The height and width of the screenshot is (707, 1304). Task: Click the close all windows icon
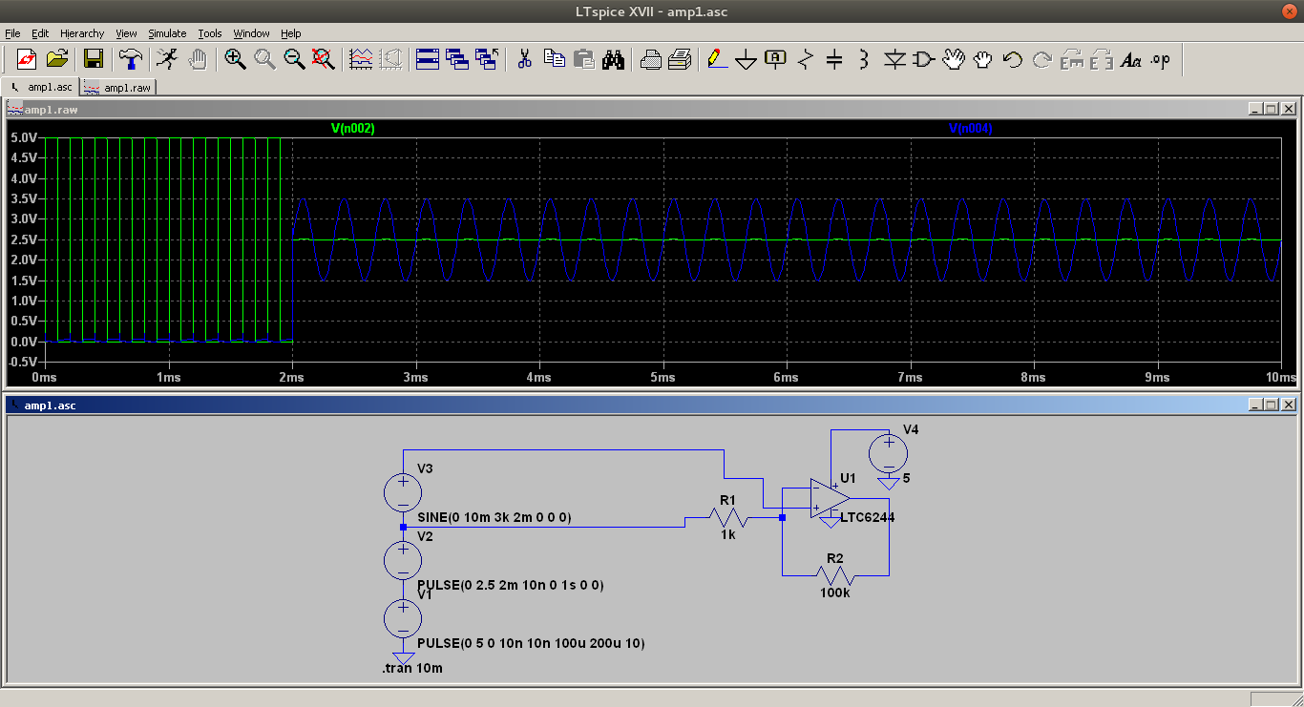[x=487, y=59]
